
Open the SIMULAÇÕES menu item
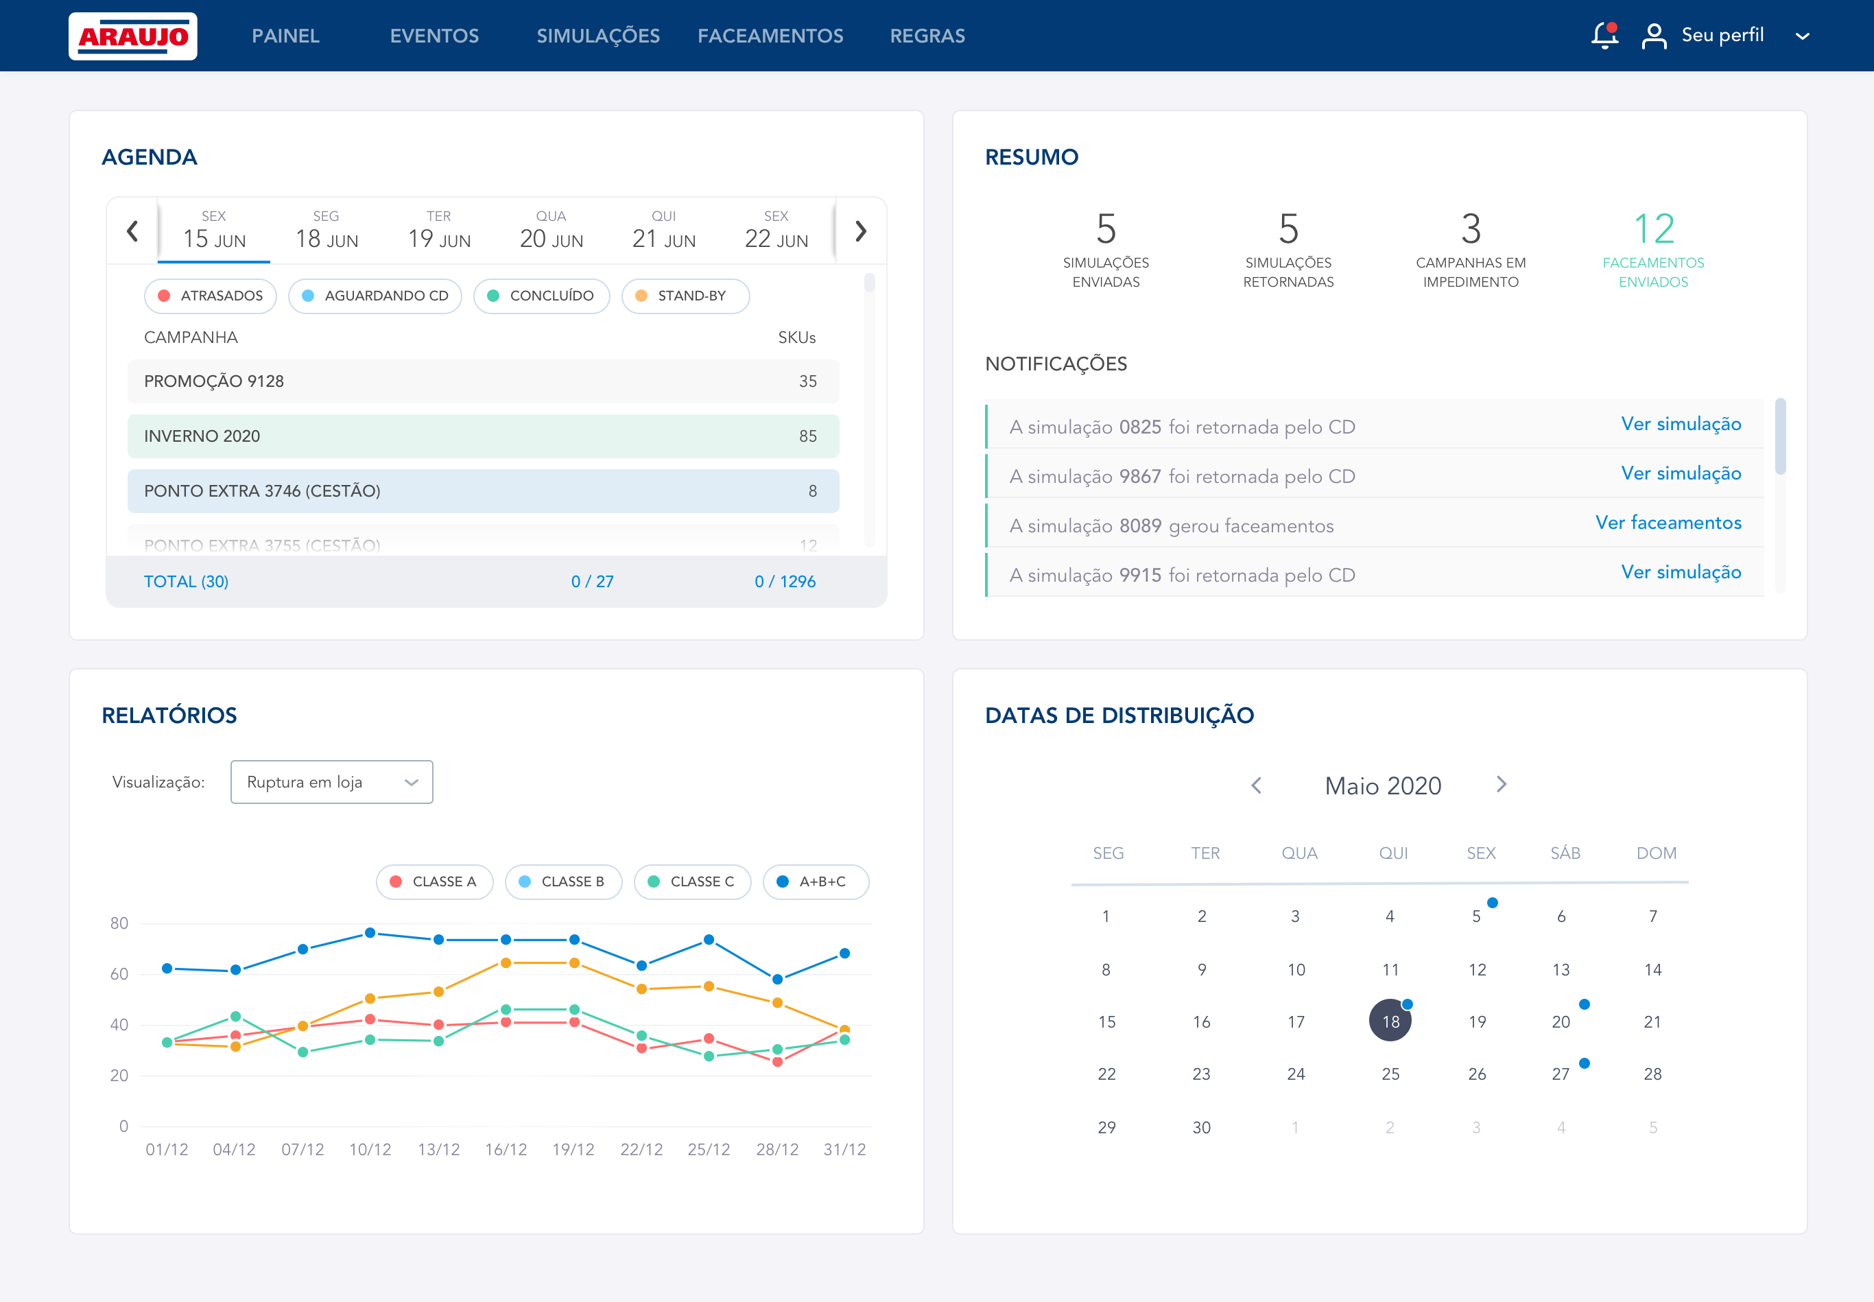597,36
